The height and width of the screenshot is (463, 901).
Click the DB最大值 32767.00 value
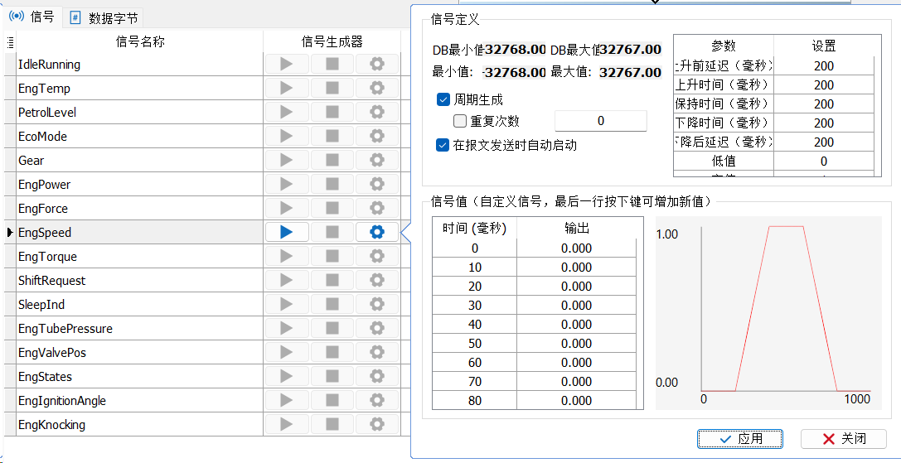click(630, 50)
